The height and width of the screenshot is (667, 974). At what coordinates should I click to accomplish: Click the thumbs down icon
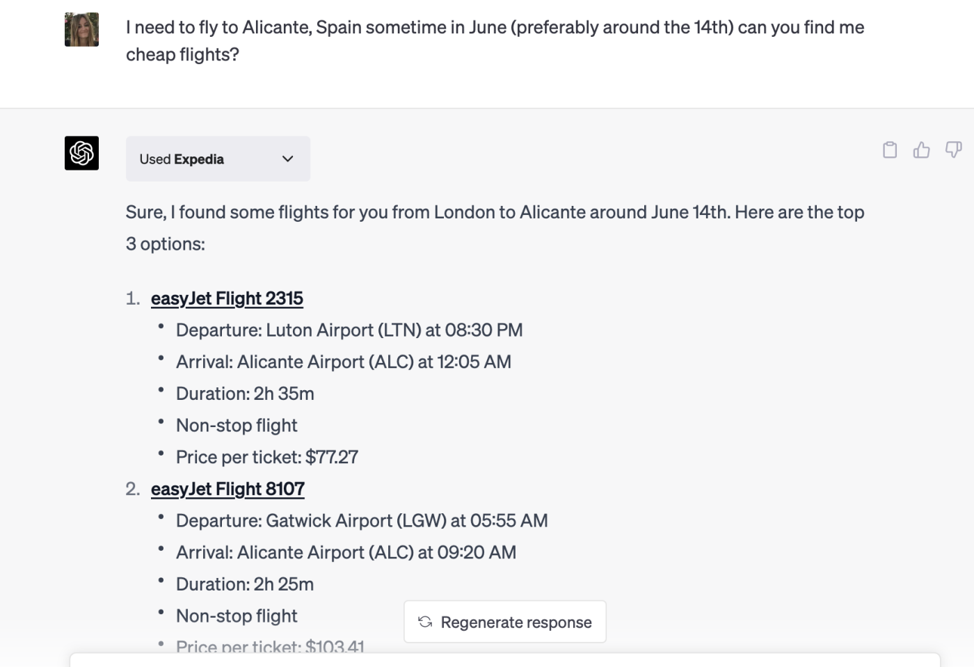click(x=953, y=150)
